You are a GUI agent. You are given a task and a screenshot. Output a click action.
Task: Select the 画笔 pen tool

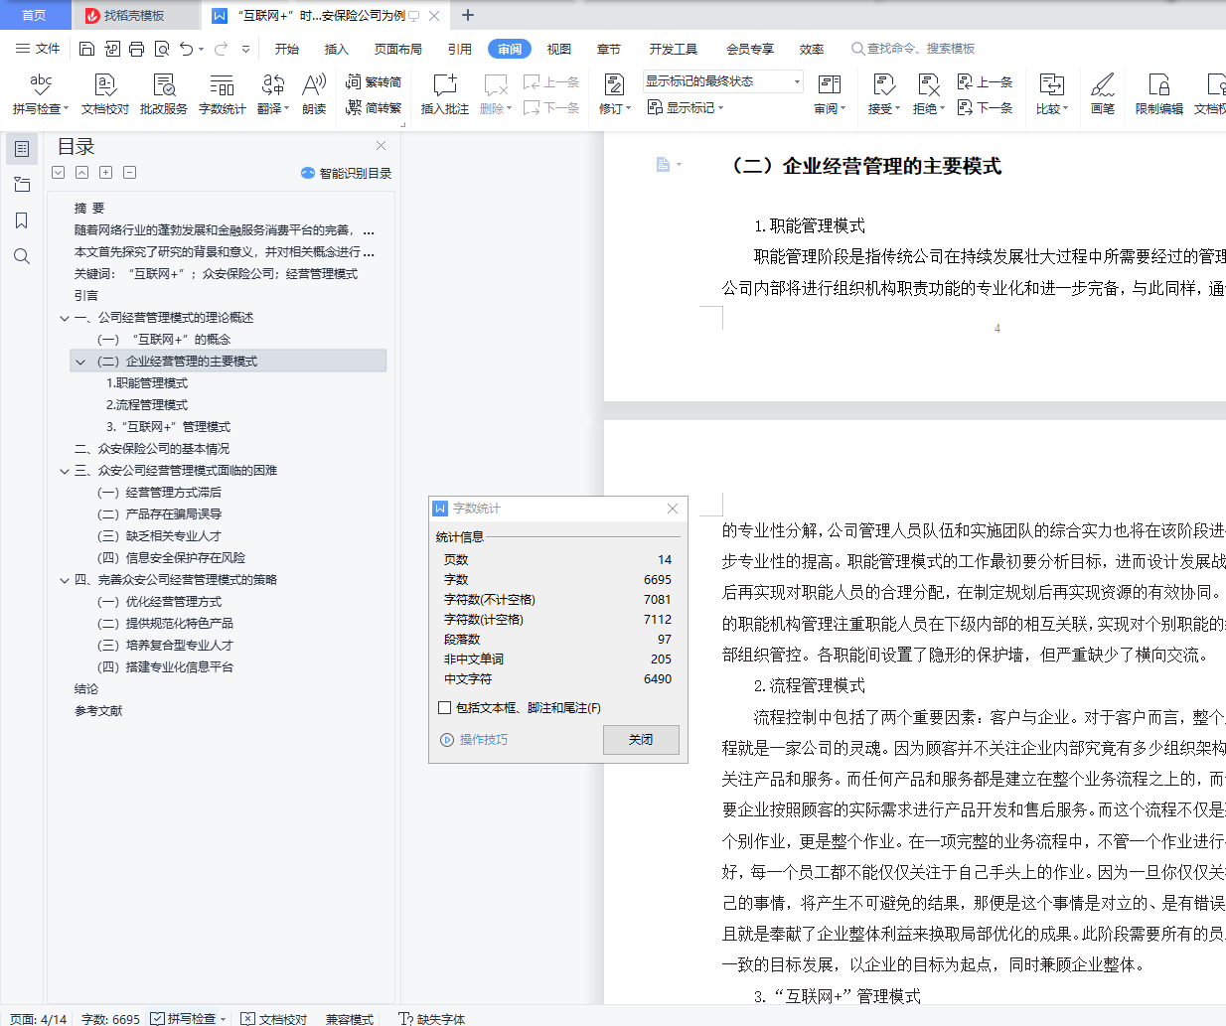pos(1103,94)
